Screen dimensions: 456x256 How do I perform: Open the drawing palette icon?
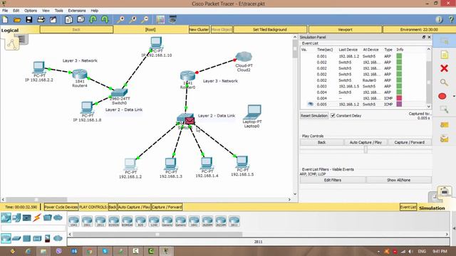click(x=160, y=19)
